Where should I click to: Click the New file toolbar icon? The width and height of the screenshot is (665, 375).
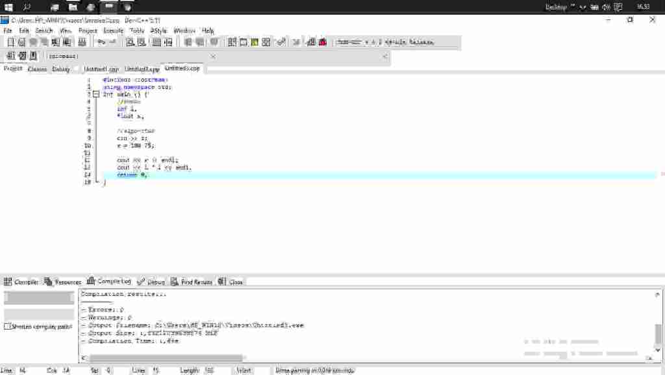pyautogui.click(x=10, y=42)
